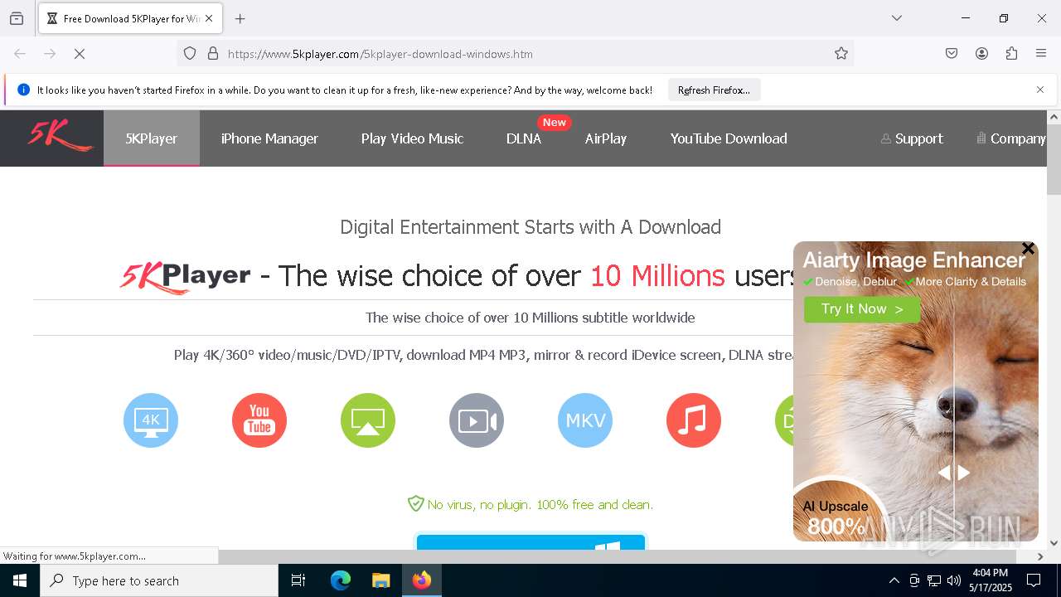This screenshot has width=1061, height=597.
Task: View site security padlock info
Action: [213, 54]
